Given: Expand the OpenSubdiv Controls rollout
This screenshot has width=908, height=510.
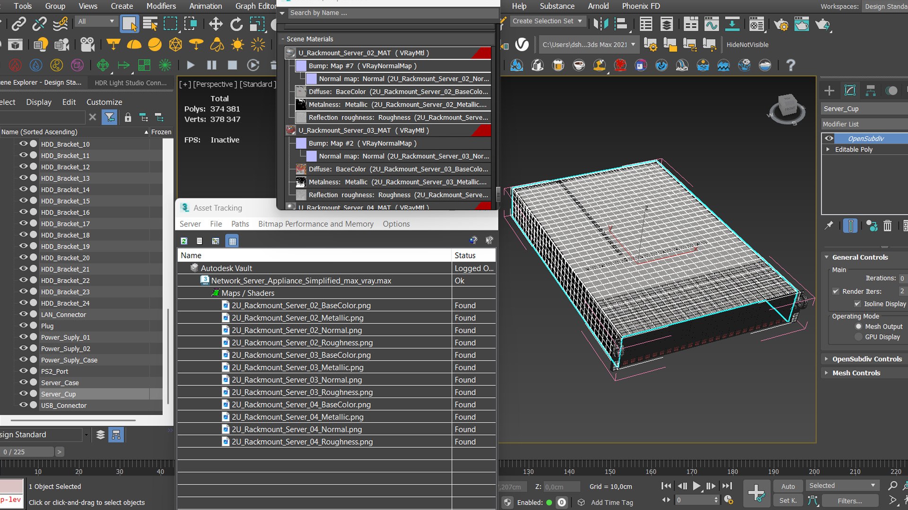Looking at the screenshot, I should point(867,359).
